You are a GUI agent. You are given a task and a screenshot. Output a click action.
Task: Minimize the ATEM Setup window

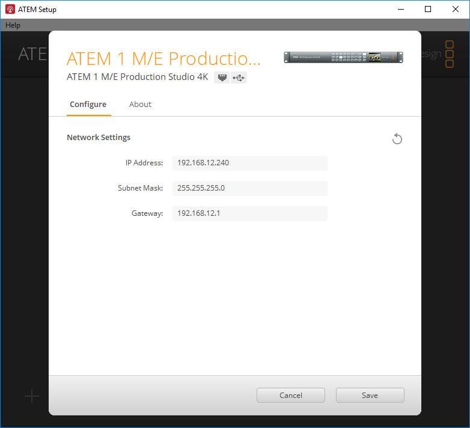pos(401,9)
